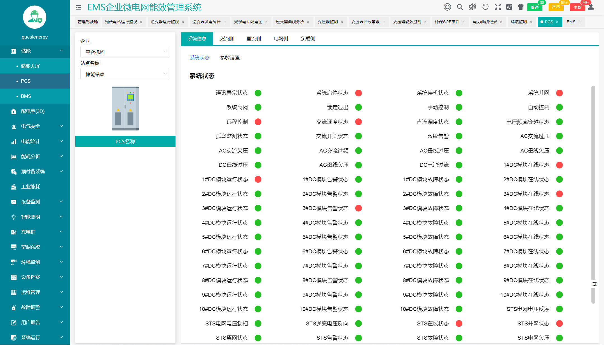Open the 站点名称 储能站点 dropdown
604x345 pixels.
[x=125, y=74]
